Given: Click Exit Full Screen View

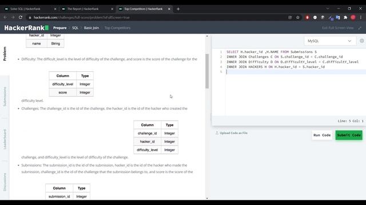Looking at the screenshot, I should tap(338, 28).
